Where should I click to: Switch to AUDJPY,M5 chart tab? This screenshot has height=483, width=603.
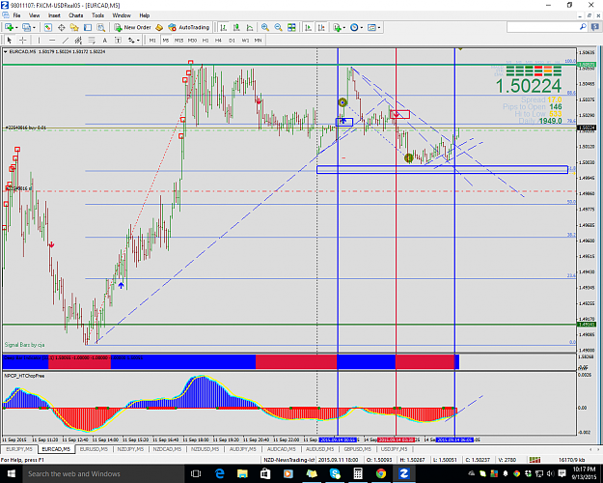click(x=243, y=449)
